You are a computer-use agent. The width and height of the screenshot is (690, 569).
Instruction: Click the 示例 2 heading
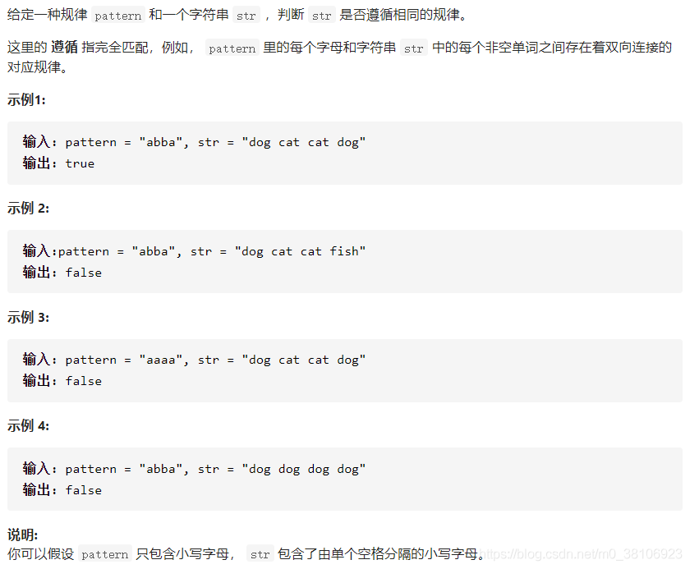coord(28,208)
